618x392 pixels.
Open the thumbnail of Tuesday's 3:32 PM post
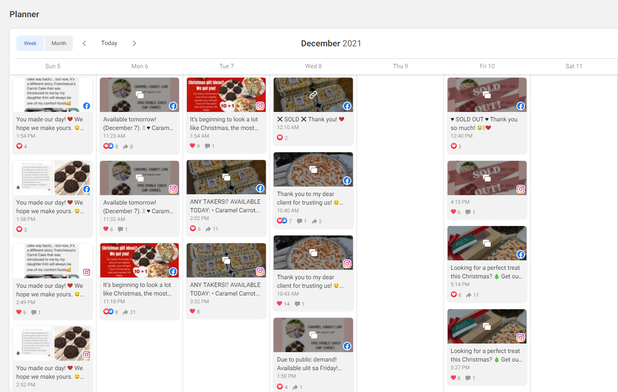tap(226, 260)
